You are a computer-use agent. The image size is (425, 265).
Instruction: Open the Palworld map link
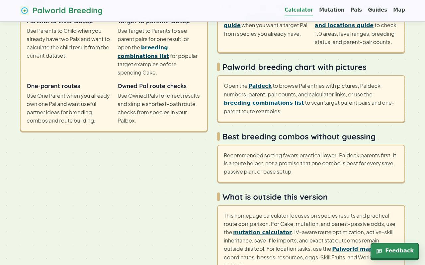tap(351, 249)
